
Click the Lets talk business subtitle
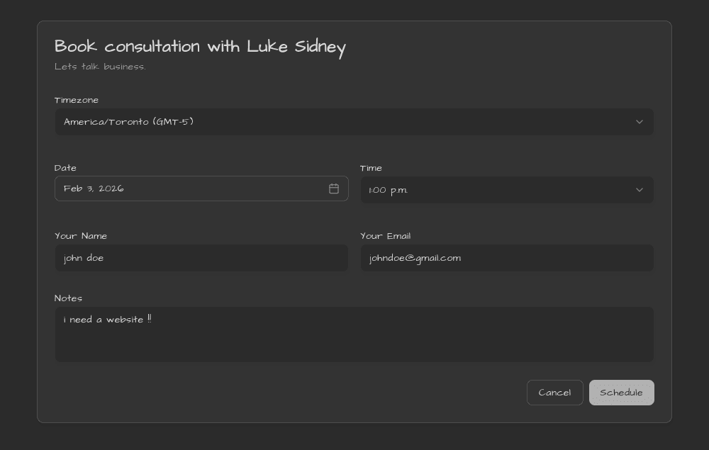(100, 67)
